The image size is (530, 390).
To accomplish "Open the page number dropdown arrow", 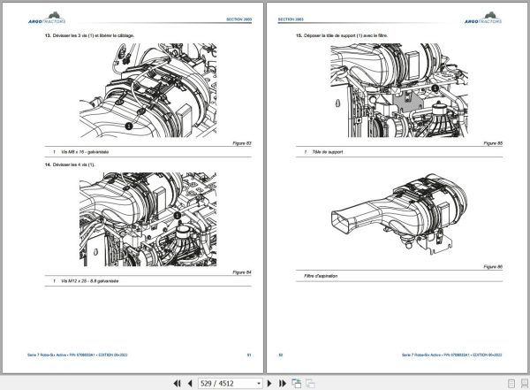I will (x=259, y=383).
